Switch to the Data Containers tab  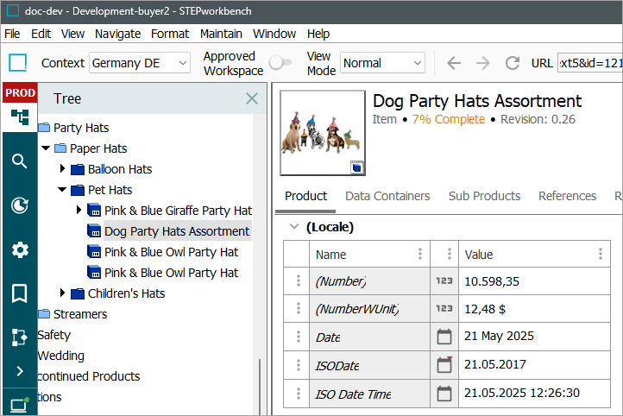click(x=387, y=196)
